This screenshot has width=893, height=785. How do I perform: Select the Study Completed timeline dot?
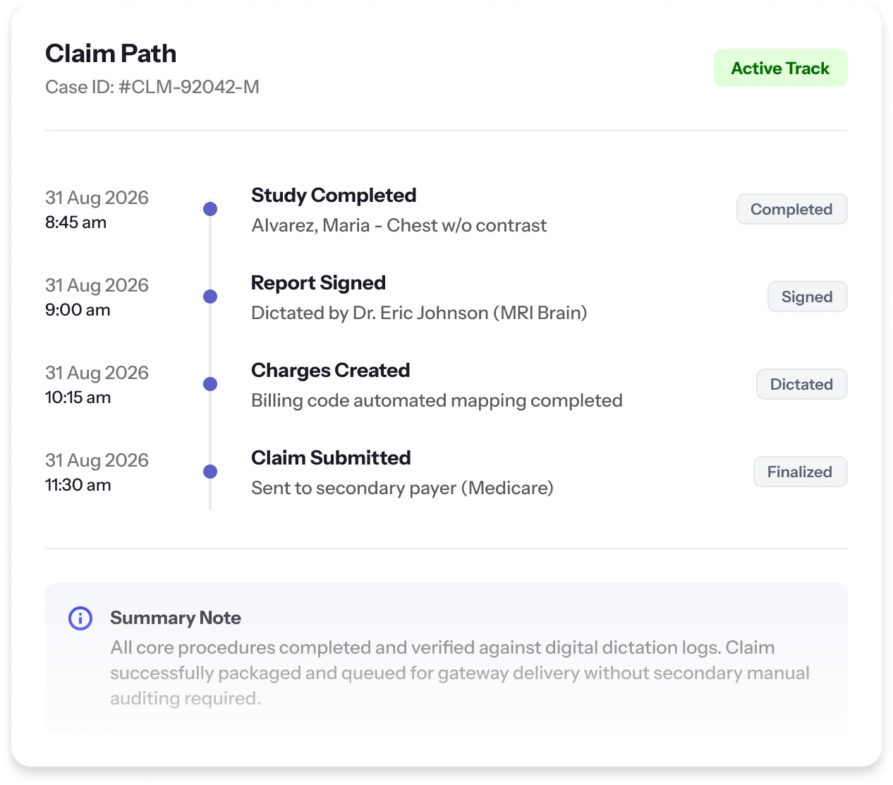(x=210, y=209)
